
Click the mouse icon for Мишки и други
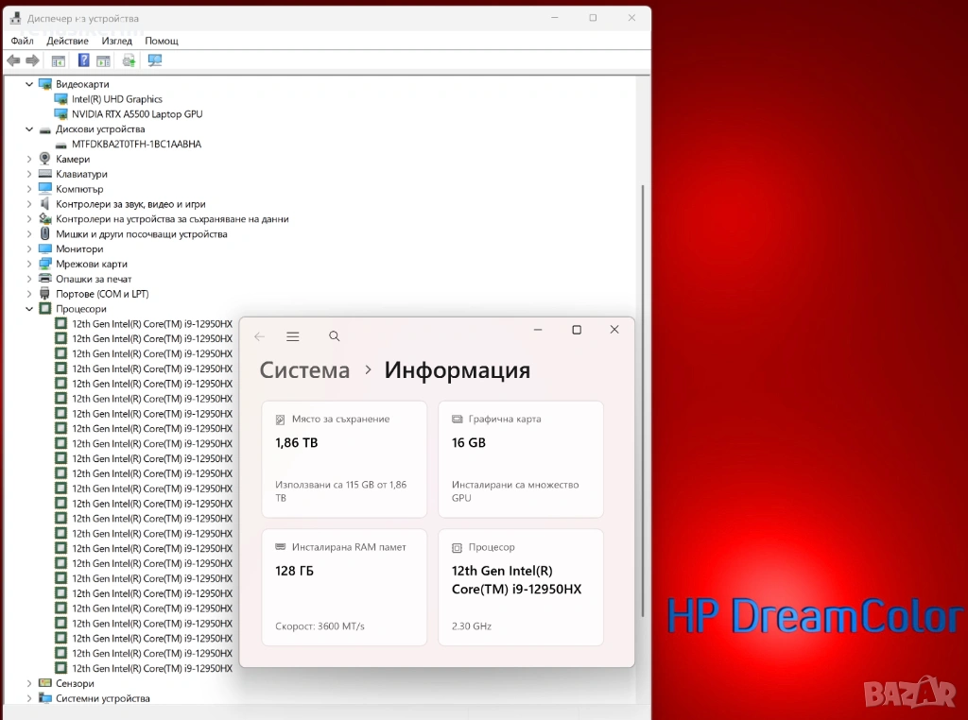[x=44, y=233]
